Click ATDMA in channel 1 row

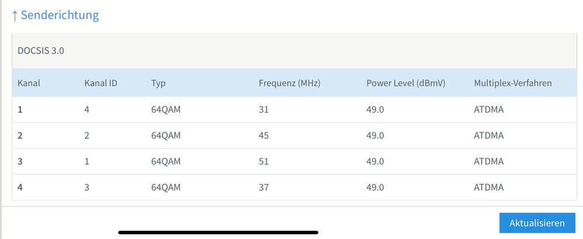tap(488, 109)
